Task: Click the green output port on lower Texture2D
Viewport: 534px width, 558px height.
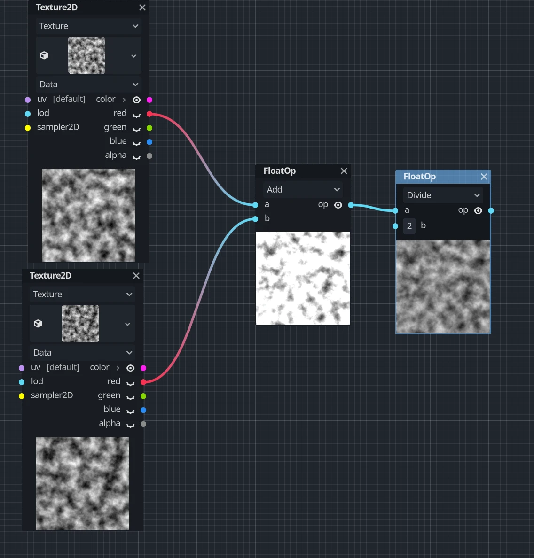Action: click(x=143, y=396)
